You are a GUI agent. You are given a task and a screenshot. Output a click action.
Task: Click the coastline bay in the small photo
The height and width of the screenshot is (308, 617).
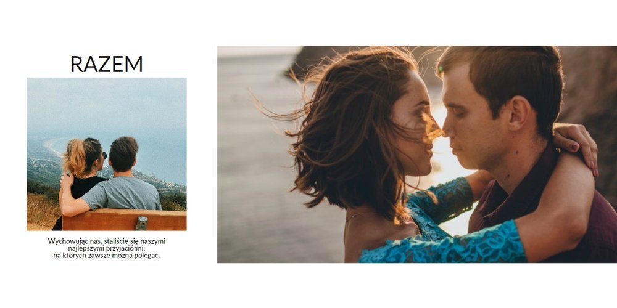tap(53, 146)
